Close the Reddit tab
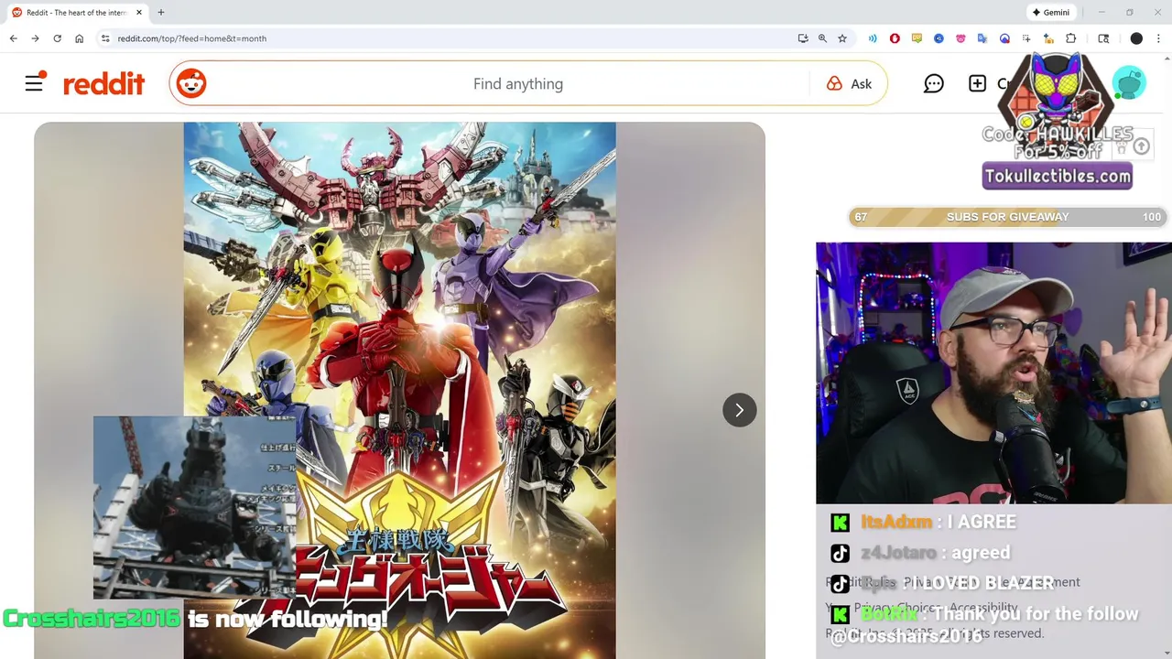Screen dimensions: 1172x659 pyautogui.click(x=139, y=12)
